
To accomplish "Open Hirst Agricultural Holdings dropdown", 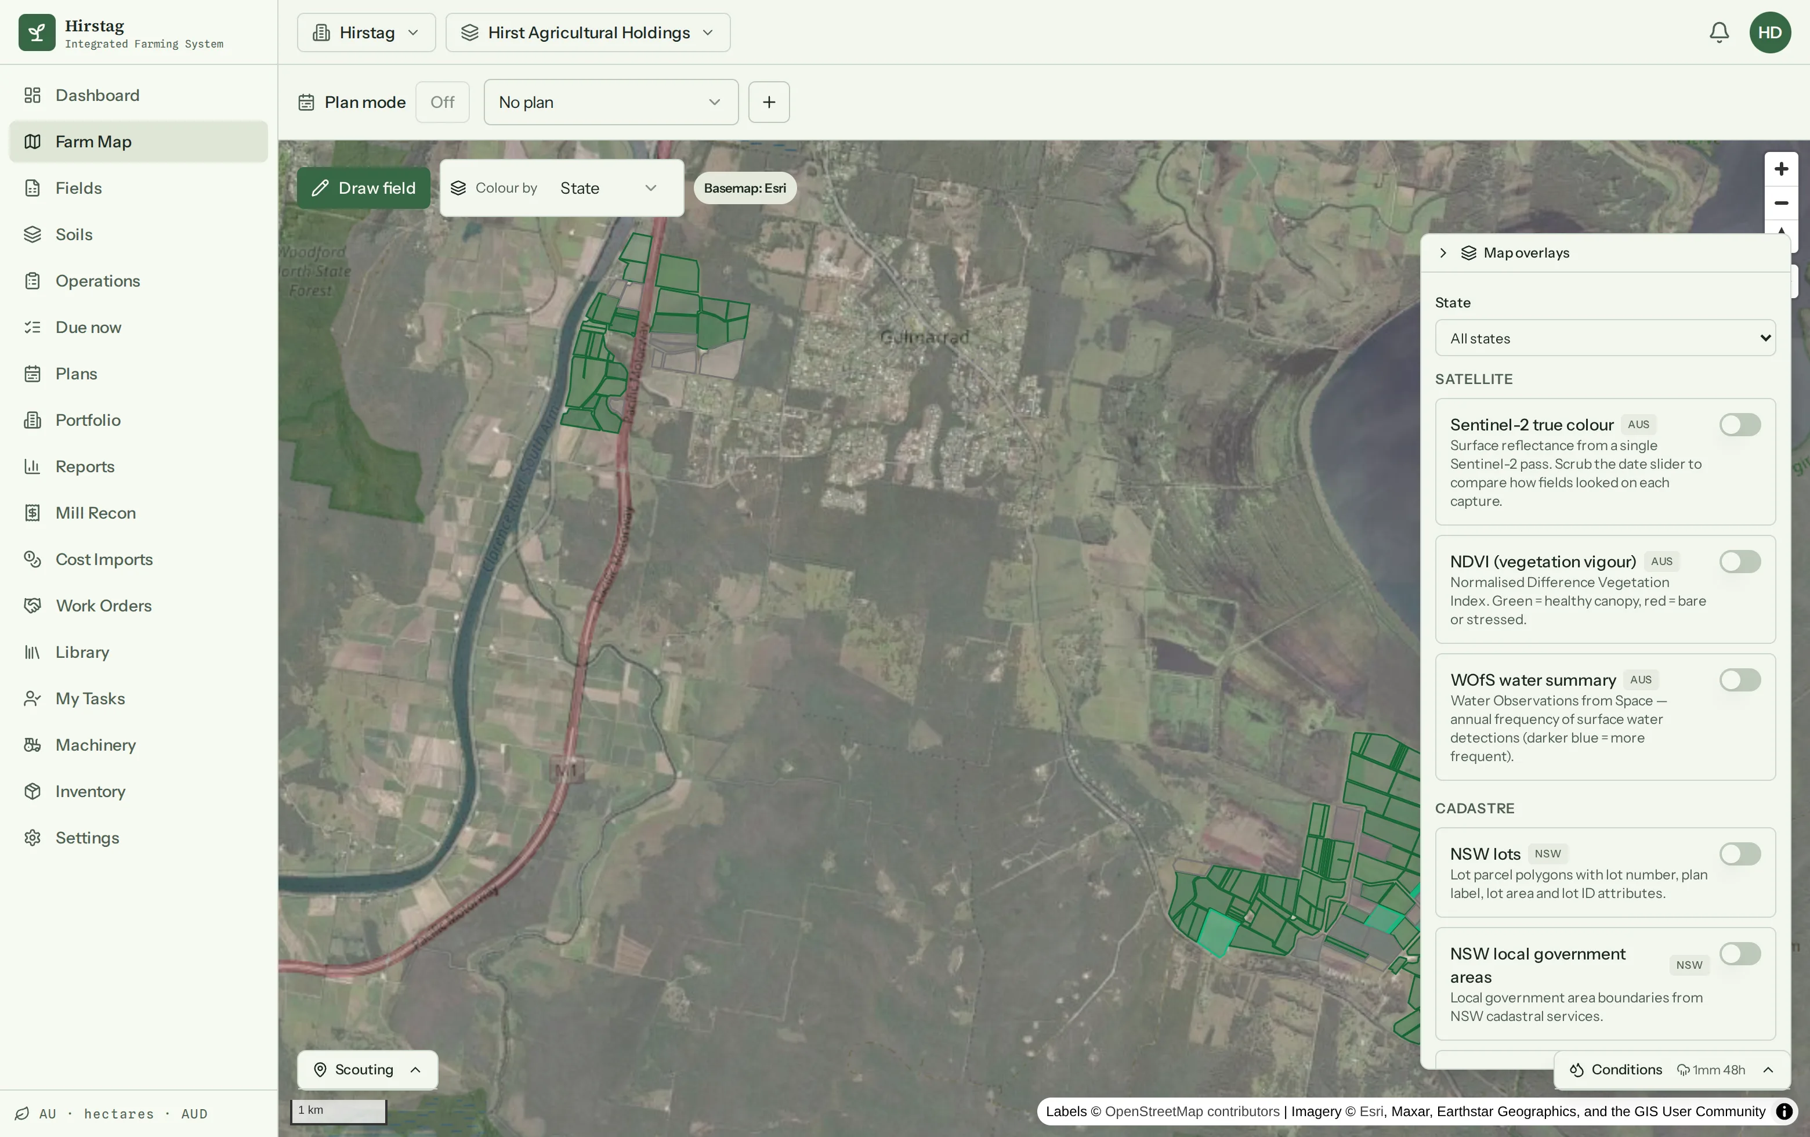I will click(x=587, y=32).
